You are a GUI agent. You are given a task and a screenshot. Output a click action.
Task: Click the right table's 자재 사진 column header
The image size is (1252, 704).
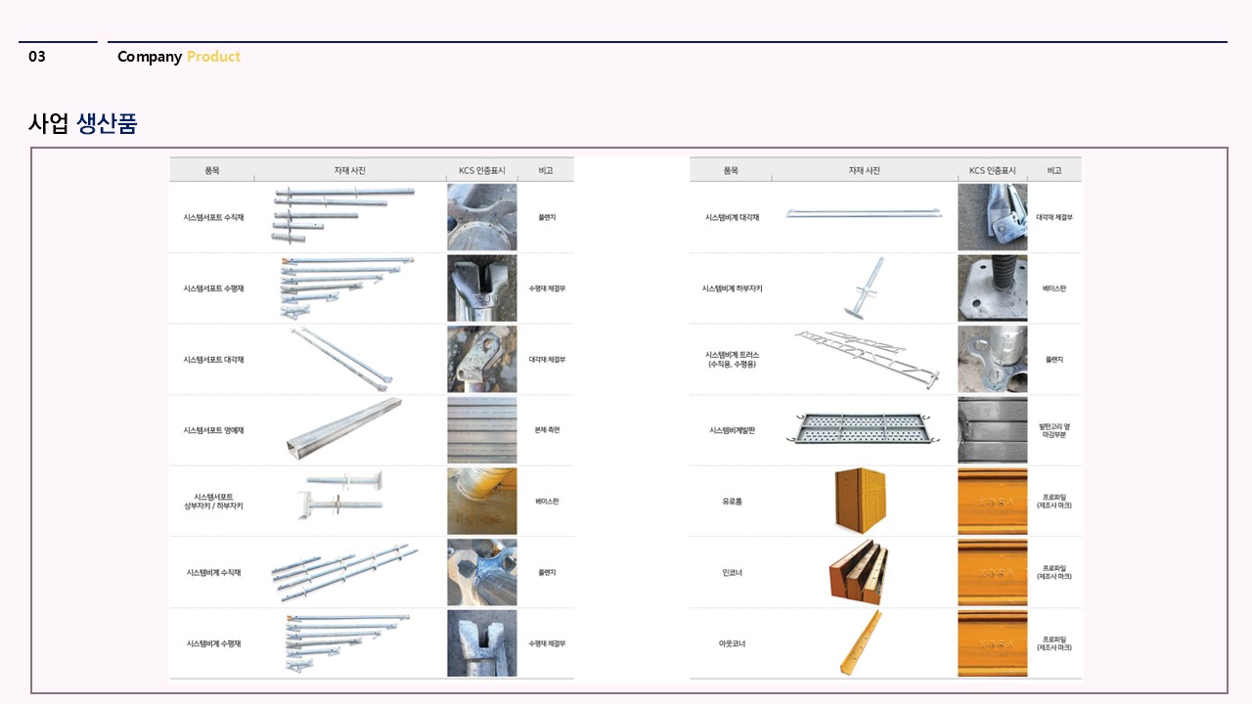tap(863, 170)
